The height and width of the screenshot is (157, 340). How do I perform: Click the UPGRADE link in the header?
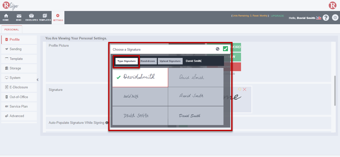tap(277, 15)
